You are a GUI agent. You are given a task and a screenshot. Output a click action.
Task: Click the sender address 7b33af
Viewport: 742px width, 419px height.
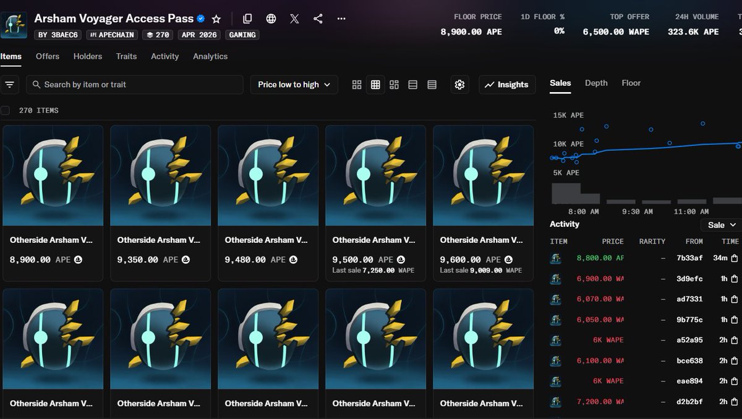tap(689, 258)
